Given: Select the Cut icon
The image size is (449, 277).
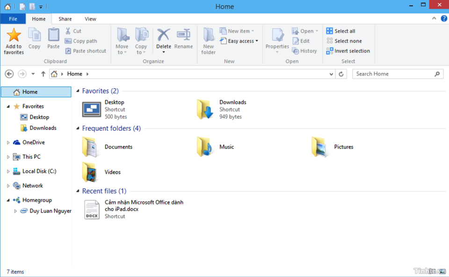Looking at the screenshot, I should tap(69, 30).
